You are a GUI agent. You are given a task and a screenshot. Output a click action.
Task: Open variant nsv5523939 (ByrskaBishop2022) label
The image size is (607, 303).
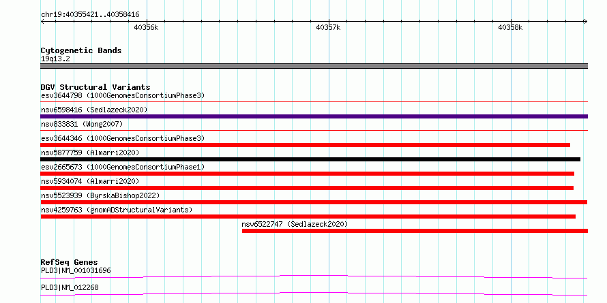[100, 195]
